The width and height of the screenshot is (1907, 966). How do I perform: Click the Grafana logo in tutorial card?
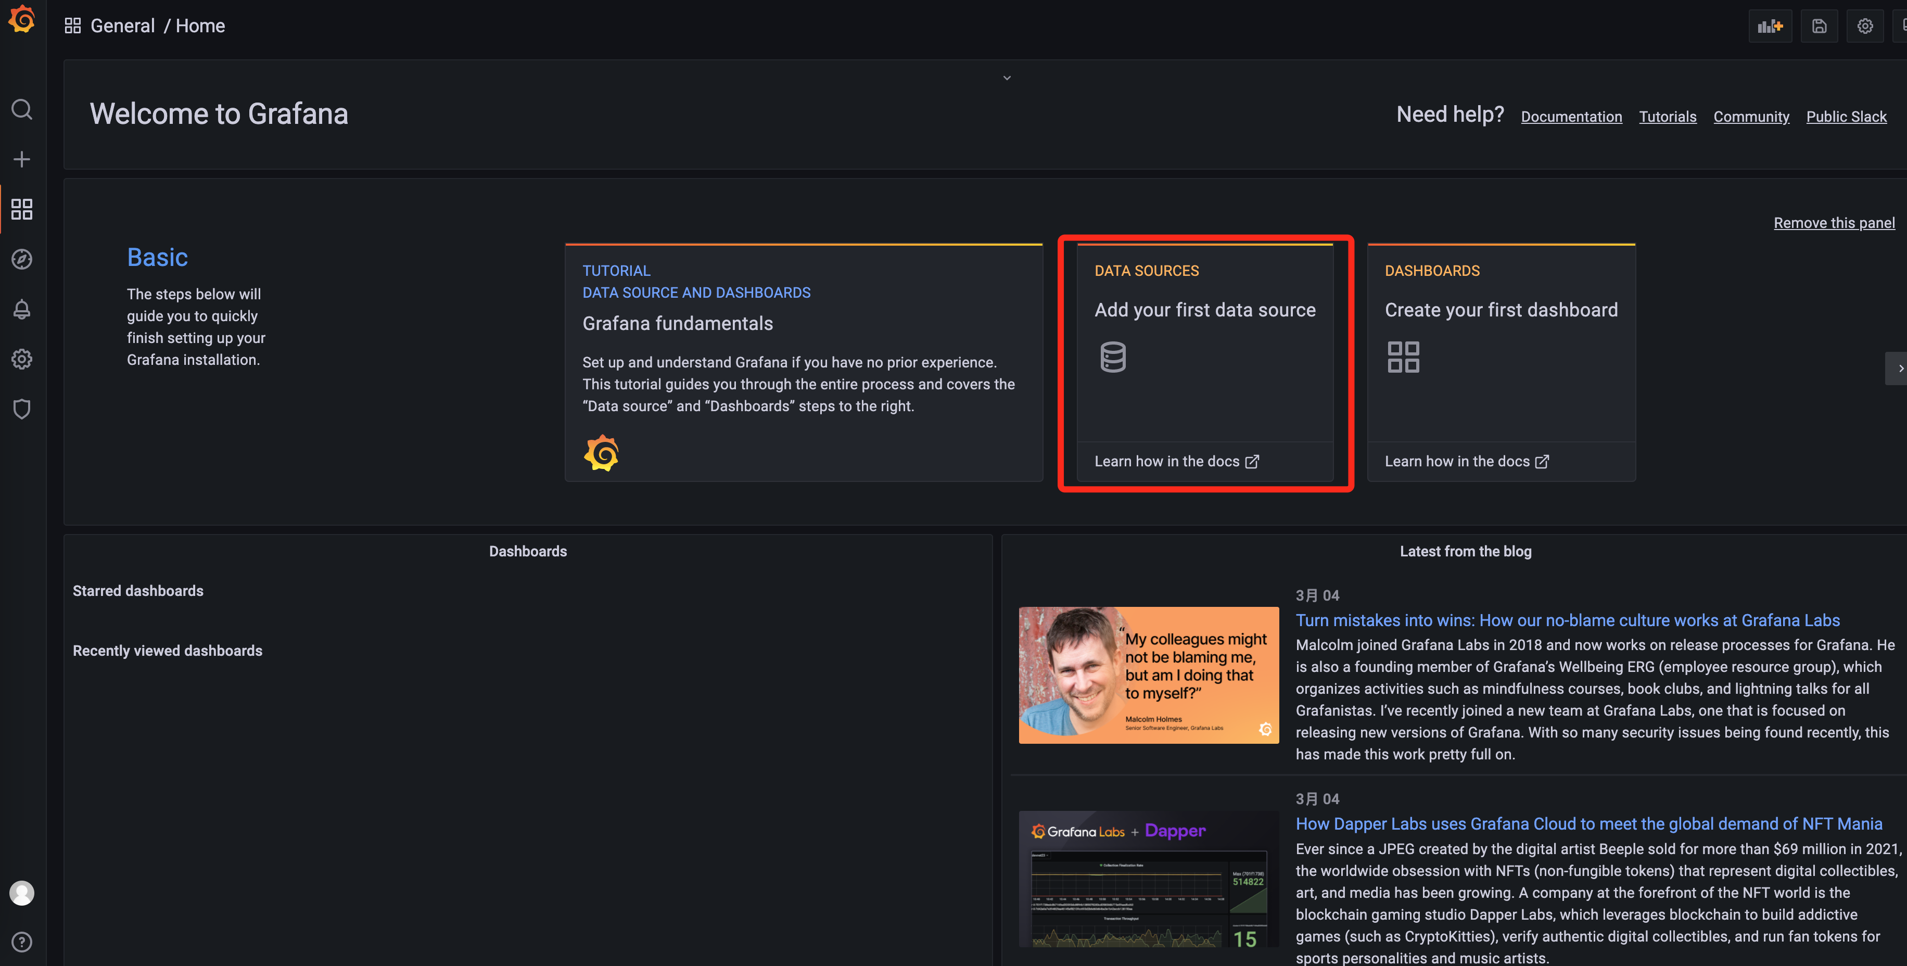pos(601,453)
